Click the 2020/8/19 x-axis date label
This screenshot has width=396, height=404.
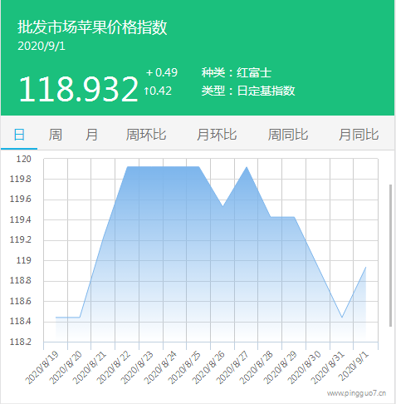point(42,367)
